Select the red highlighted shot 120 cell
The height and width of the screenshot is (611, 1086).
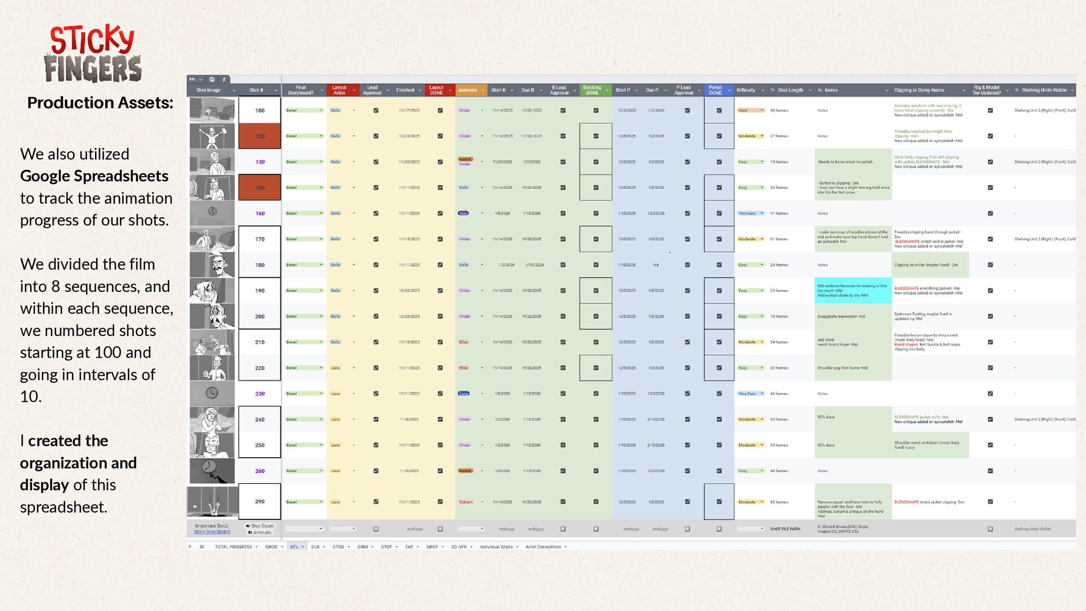click(260, 136)
